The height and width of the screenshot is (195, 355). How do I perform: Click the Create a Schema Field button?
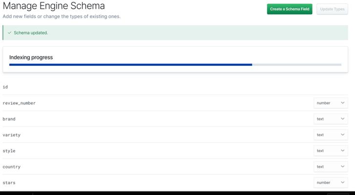[289, 9]
